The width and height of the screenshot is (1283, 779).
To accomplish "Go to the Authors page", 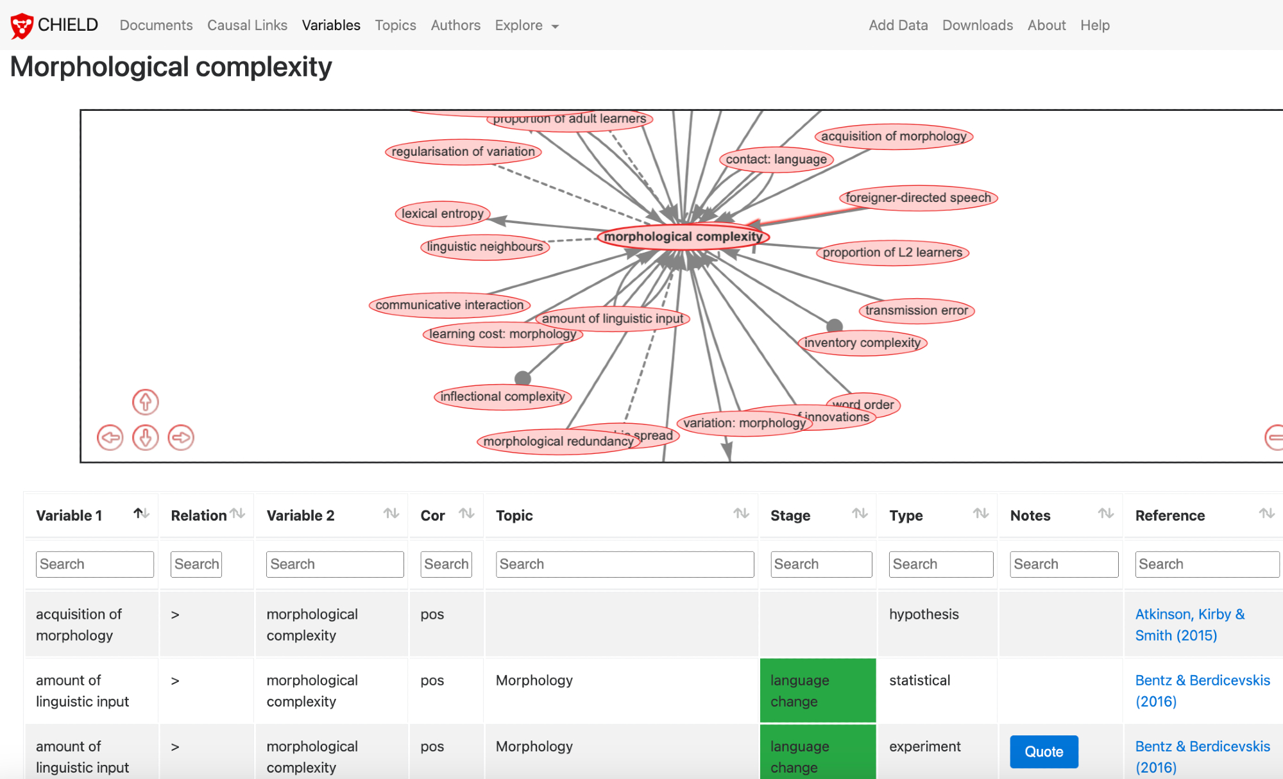I will pos(455,26).
